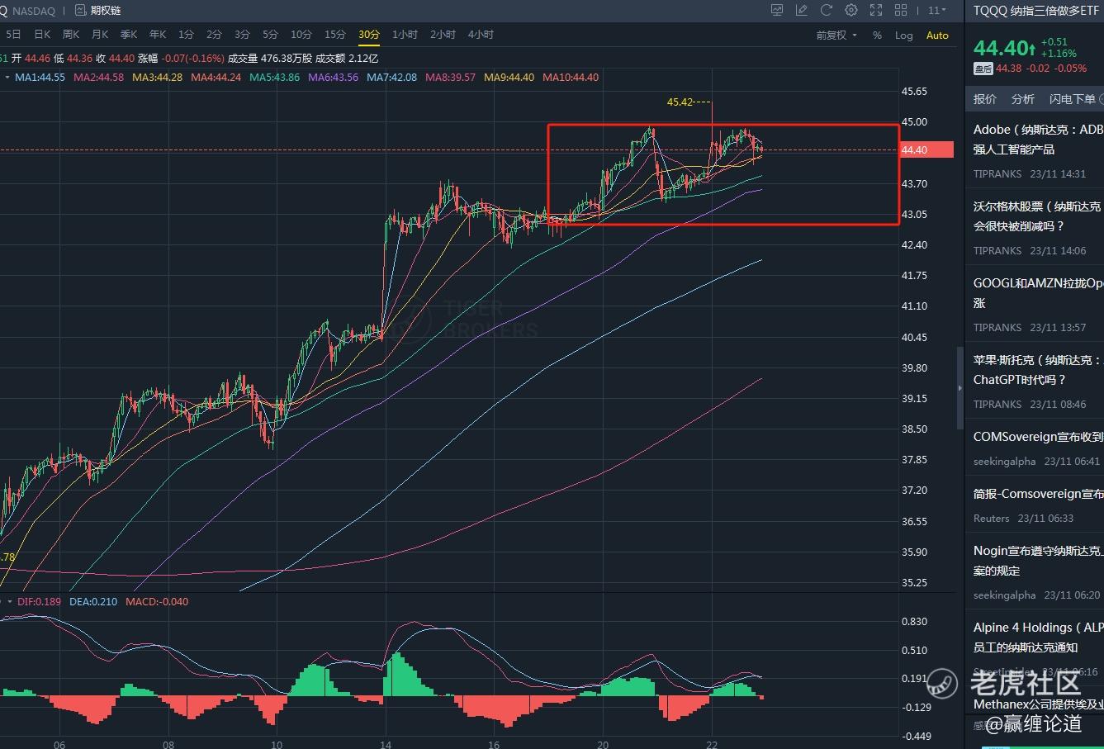1104x749 pixels.
Task: Toggle fullscreen chart mode icon
Action: (x=875, y=11)
